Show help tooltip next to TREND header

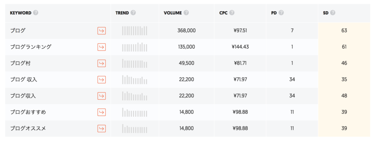pyautogui.click(x=133, y=13)
